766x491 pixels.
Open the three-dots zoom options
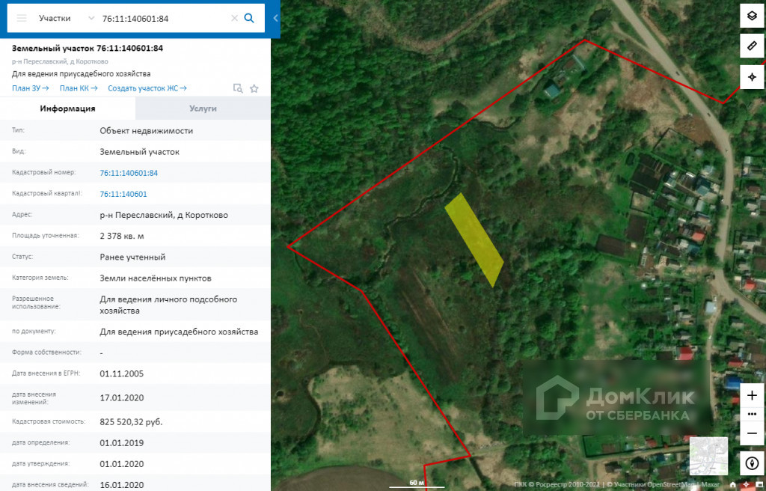click(752, 414)
